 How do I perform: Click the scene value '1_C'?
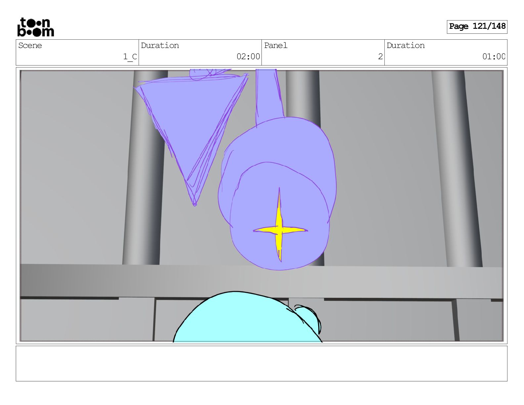130,57
